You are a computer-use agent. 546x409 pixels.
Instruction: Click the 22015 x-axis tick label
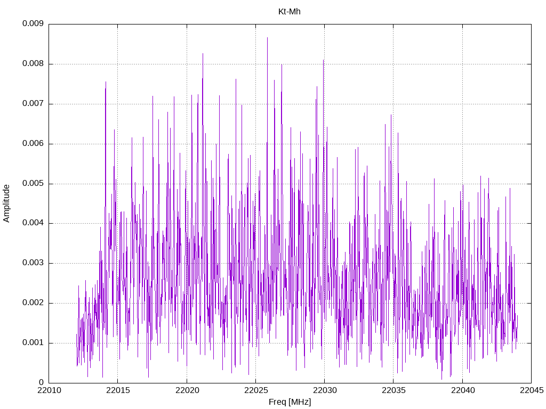[118, 390]
